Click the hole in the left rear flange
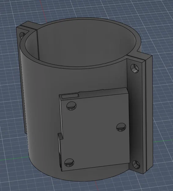This screenshot has width=173, height=191. point(22,35)
